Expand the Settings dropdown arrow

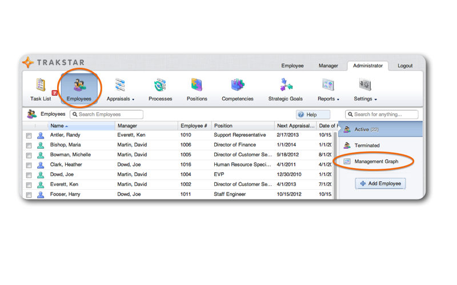pyautogui.click(x=376, y=99)
